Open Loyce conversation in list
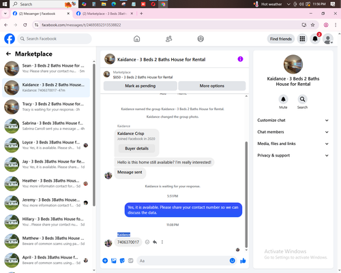 (x=46, y=145)
